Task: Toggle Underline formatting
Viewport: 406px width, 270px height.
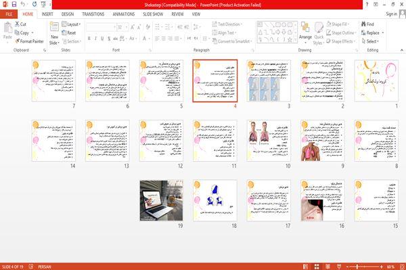Action: coord(102,39)
